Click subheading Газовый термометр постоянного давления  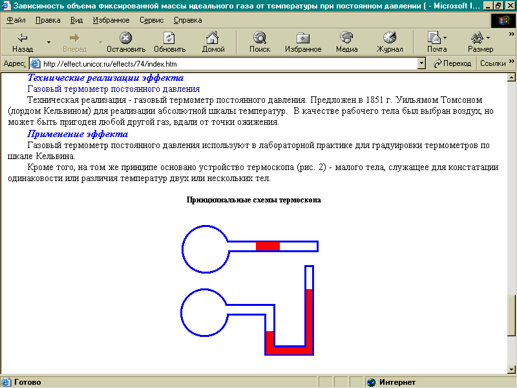[x=114, y=89]
